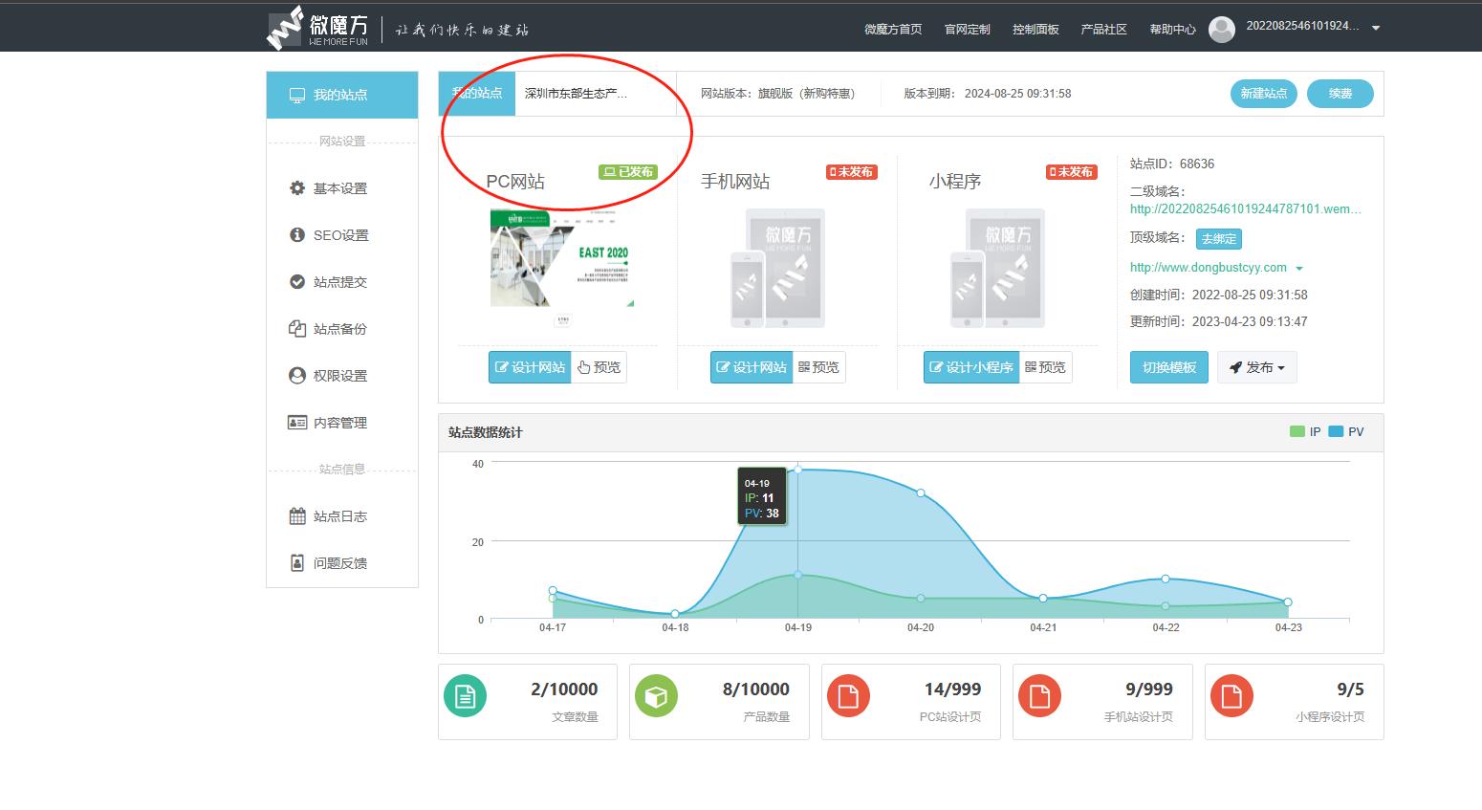Open 官网定制 menu item
Viewport: 1482px width, 810px height.
pyautogui.click(x=967, y=29)
